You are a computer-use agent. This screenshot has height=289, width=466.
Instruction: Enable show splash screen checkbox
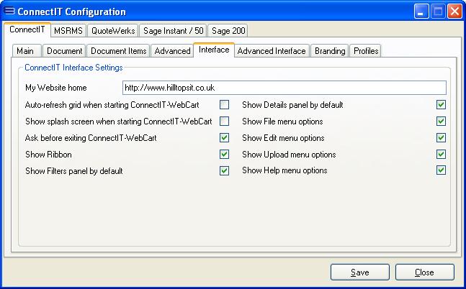click(225, 121)
